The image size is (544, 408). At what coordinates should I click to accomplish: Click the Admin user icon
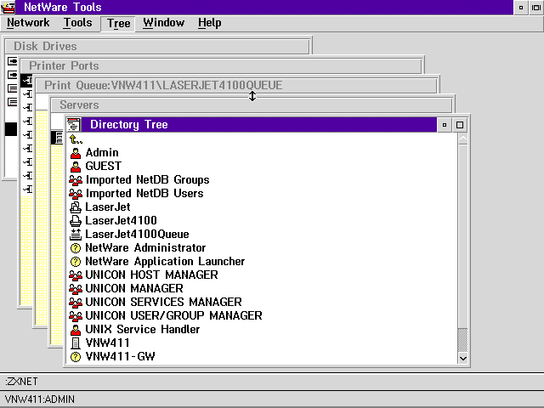(76, 153)
